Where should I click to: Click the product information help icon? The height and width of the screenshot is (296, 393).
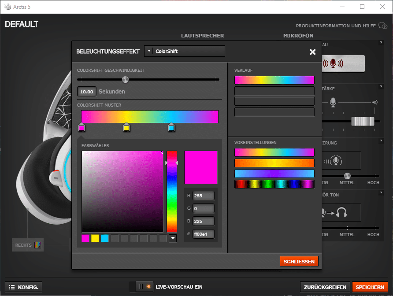383,26
